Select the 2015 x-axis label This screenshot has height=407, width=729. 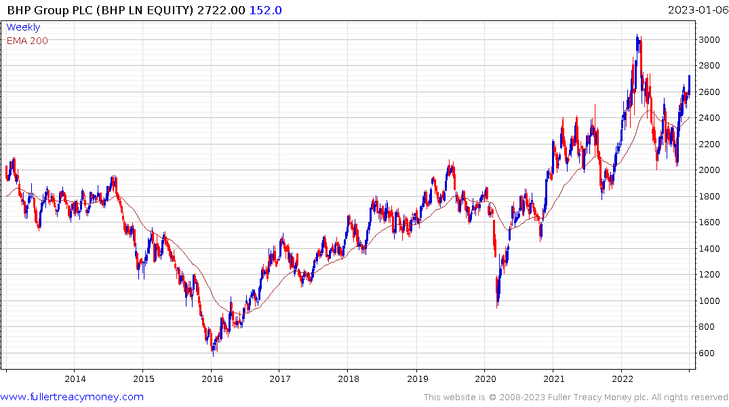coord(144,379)
